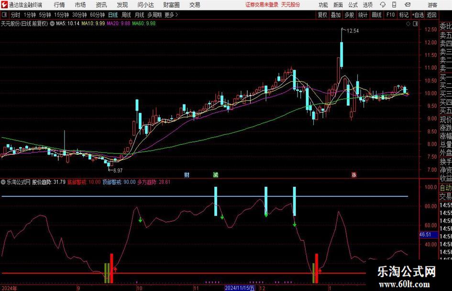Click the 顶部警戒: 90.00 indicator label

pyautogui.click(x=119, y=182)
